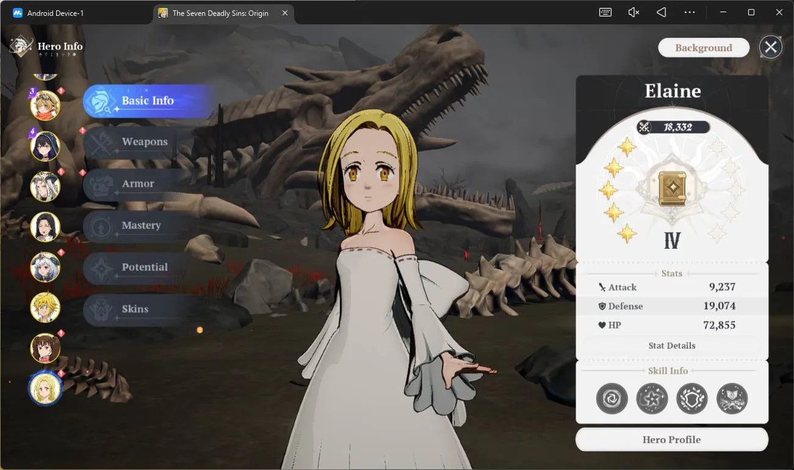Choose the goggles-wearing orange-haired hero portrait
794x470 pixels.
(45, 105)
